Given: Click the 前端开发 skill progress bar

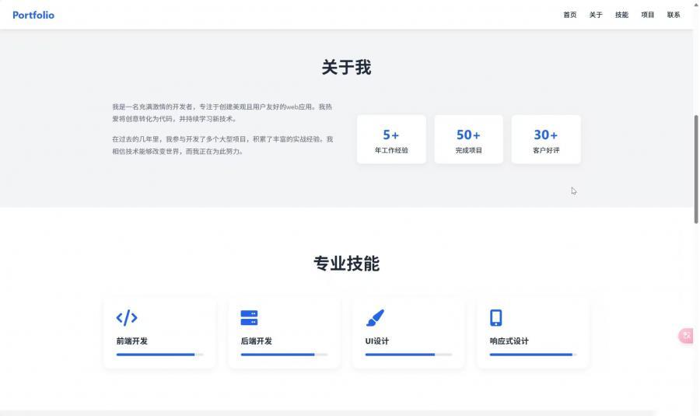Looking at the screenshot, I should pos(159,355).
